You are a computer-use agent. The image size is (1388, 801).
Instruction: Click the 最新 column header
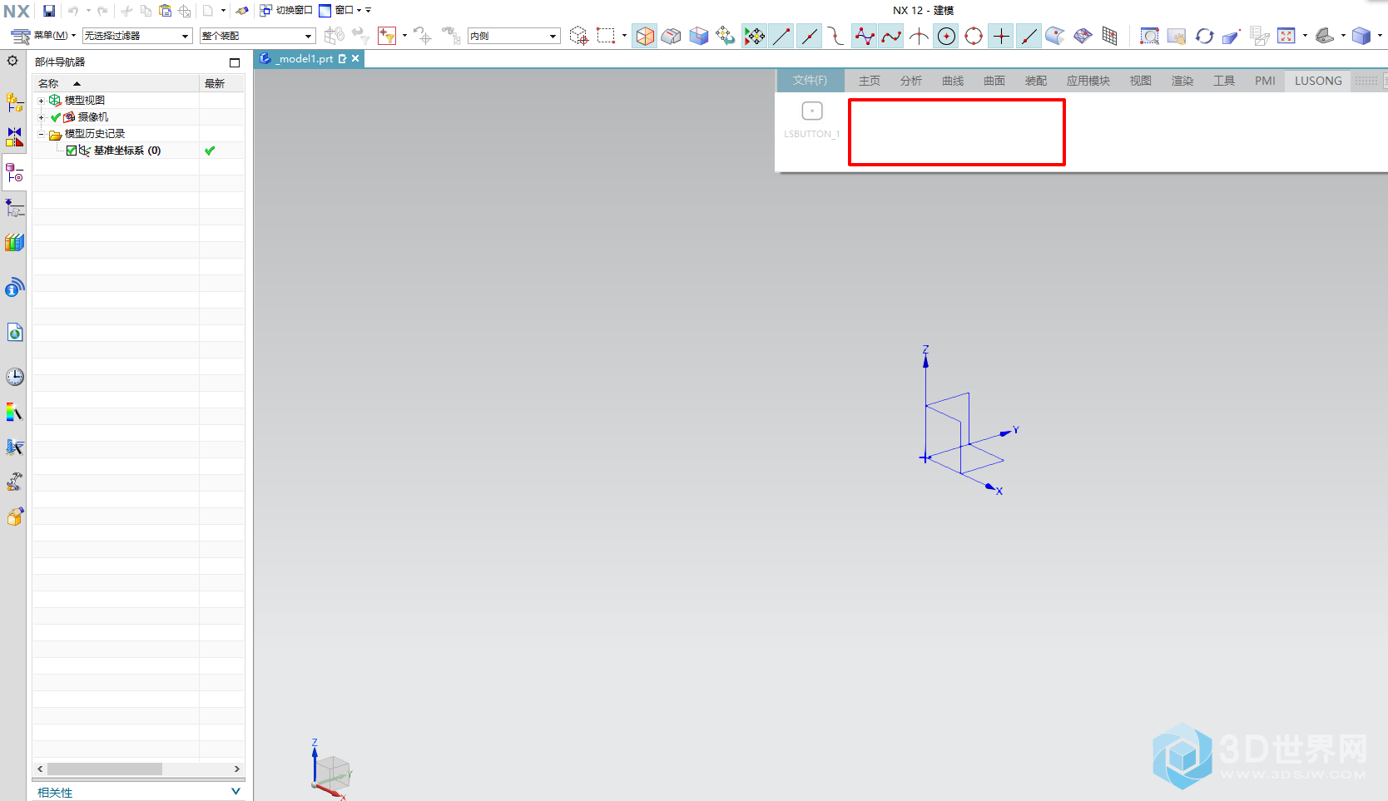point(222,83)
